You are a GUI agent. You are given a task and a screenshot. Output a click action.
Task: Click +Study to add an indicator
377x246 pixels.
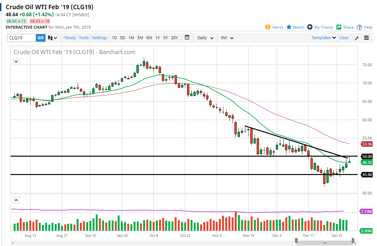tap(69, 38)
